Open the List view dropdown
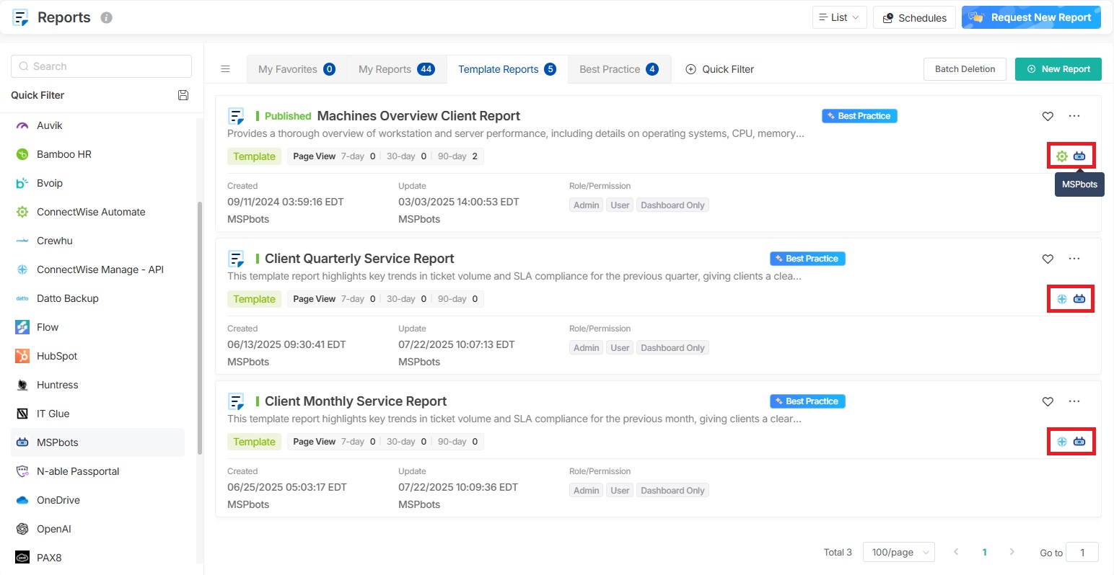The height and width of the screenshot is (575, 1114). 839,17
